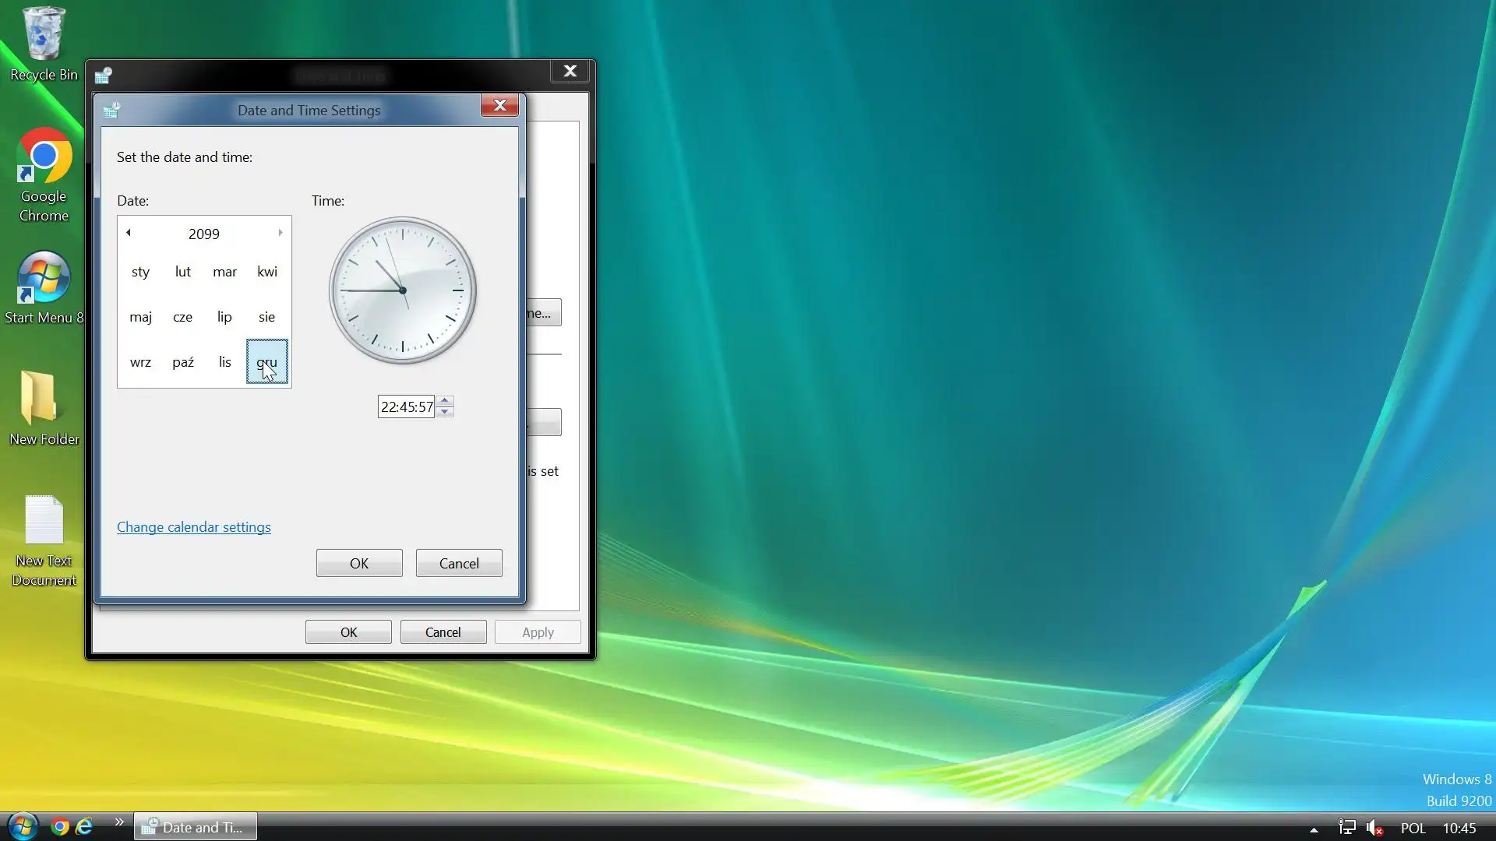This screenshot has width=1496, height=841.
Task: Expand the 2099 year header view
Action: point(203,234)
